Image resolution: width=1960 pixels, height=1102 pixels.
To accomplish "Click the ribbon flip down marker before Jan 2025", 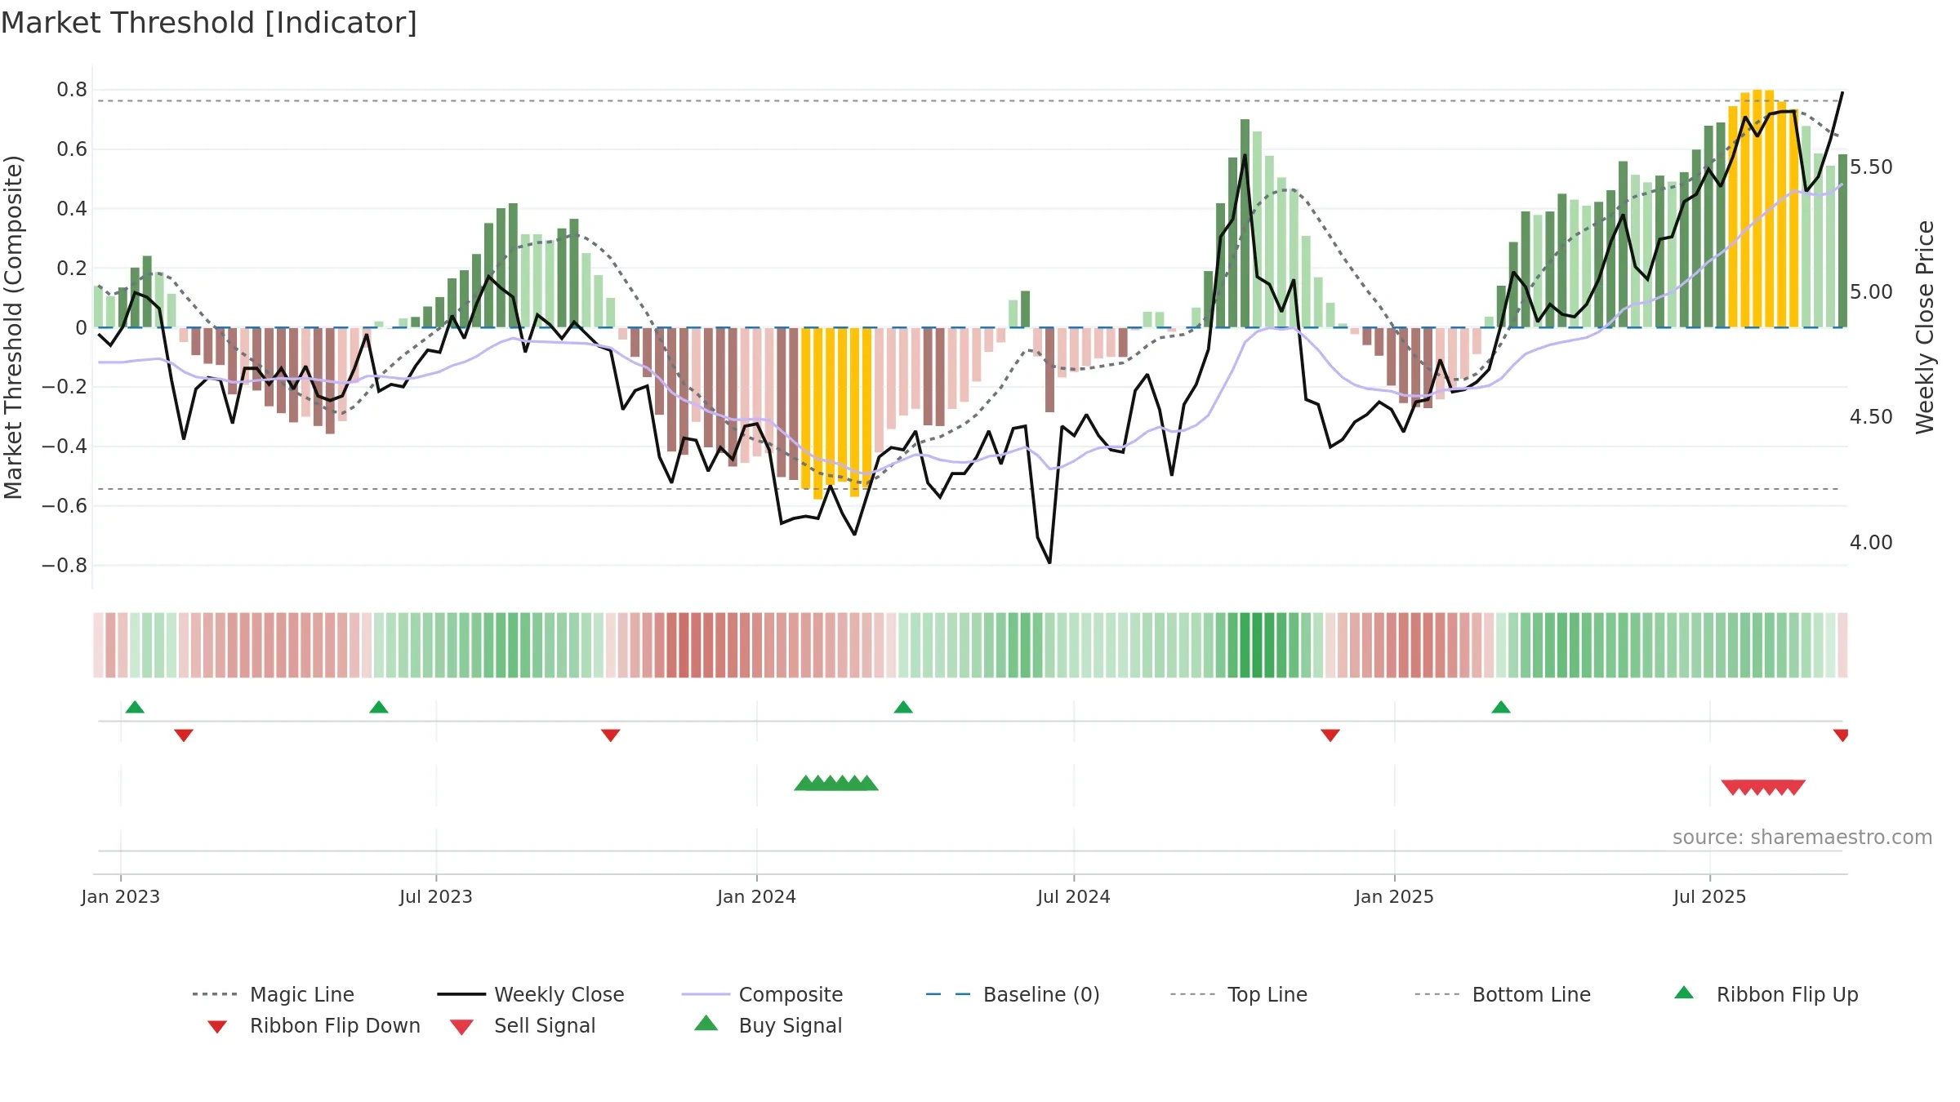I will 1330,735.
